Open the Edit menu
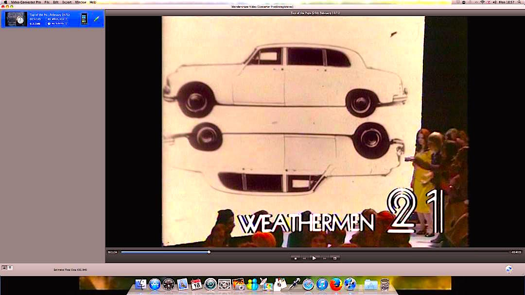Image resolution: width=525 pixels, height=295 pixels. 55,2
